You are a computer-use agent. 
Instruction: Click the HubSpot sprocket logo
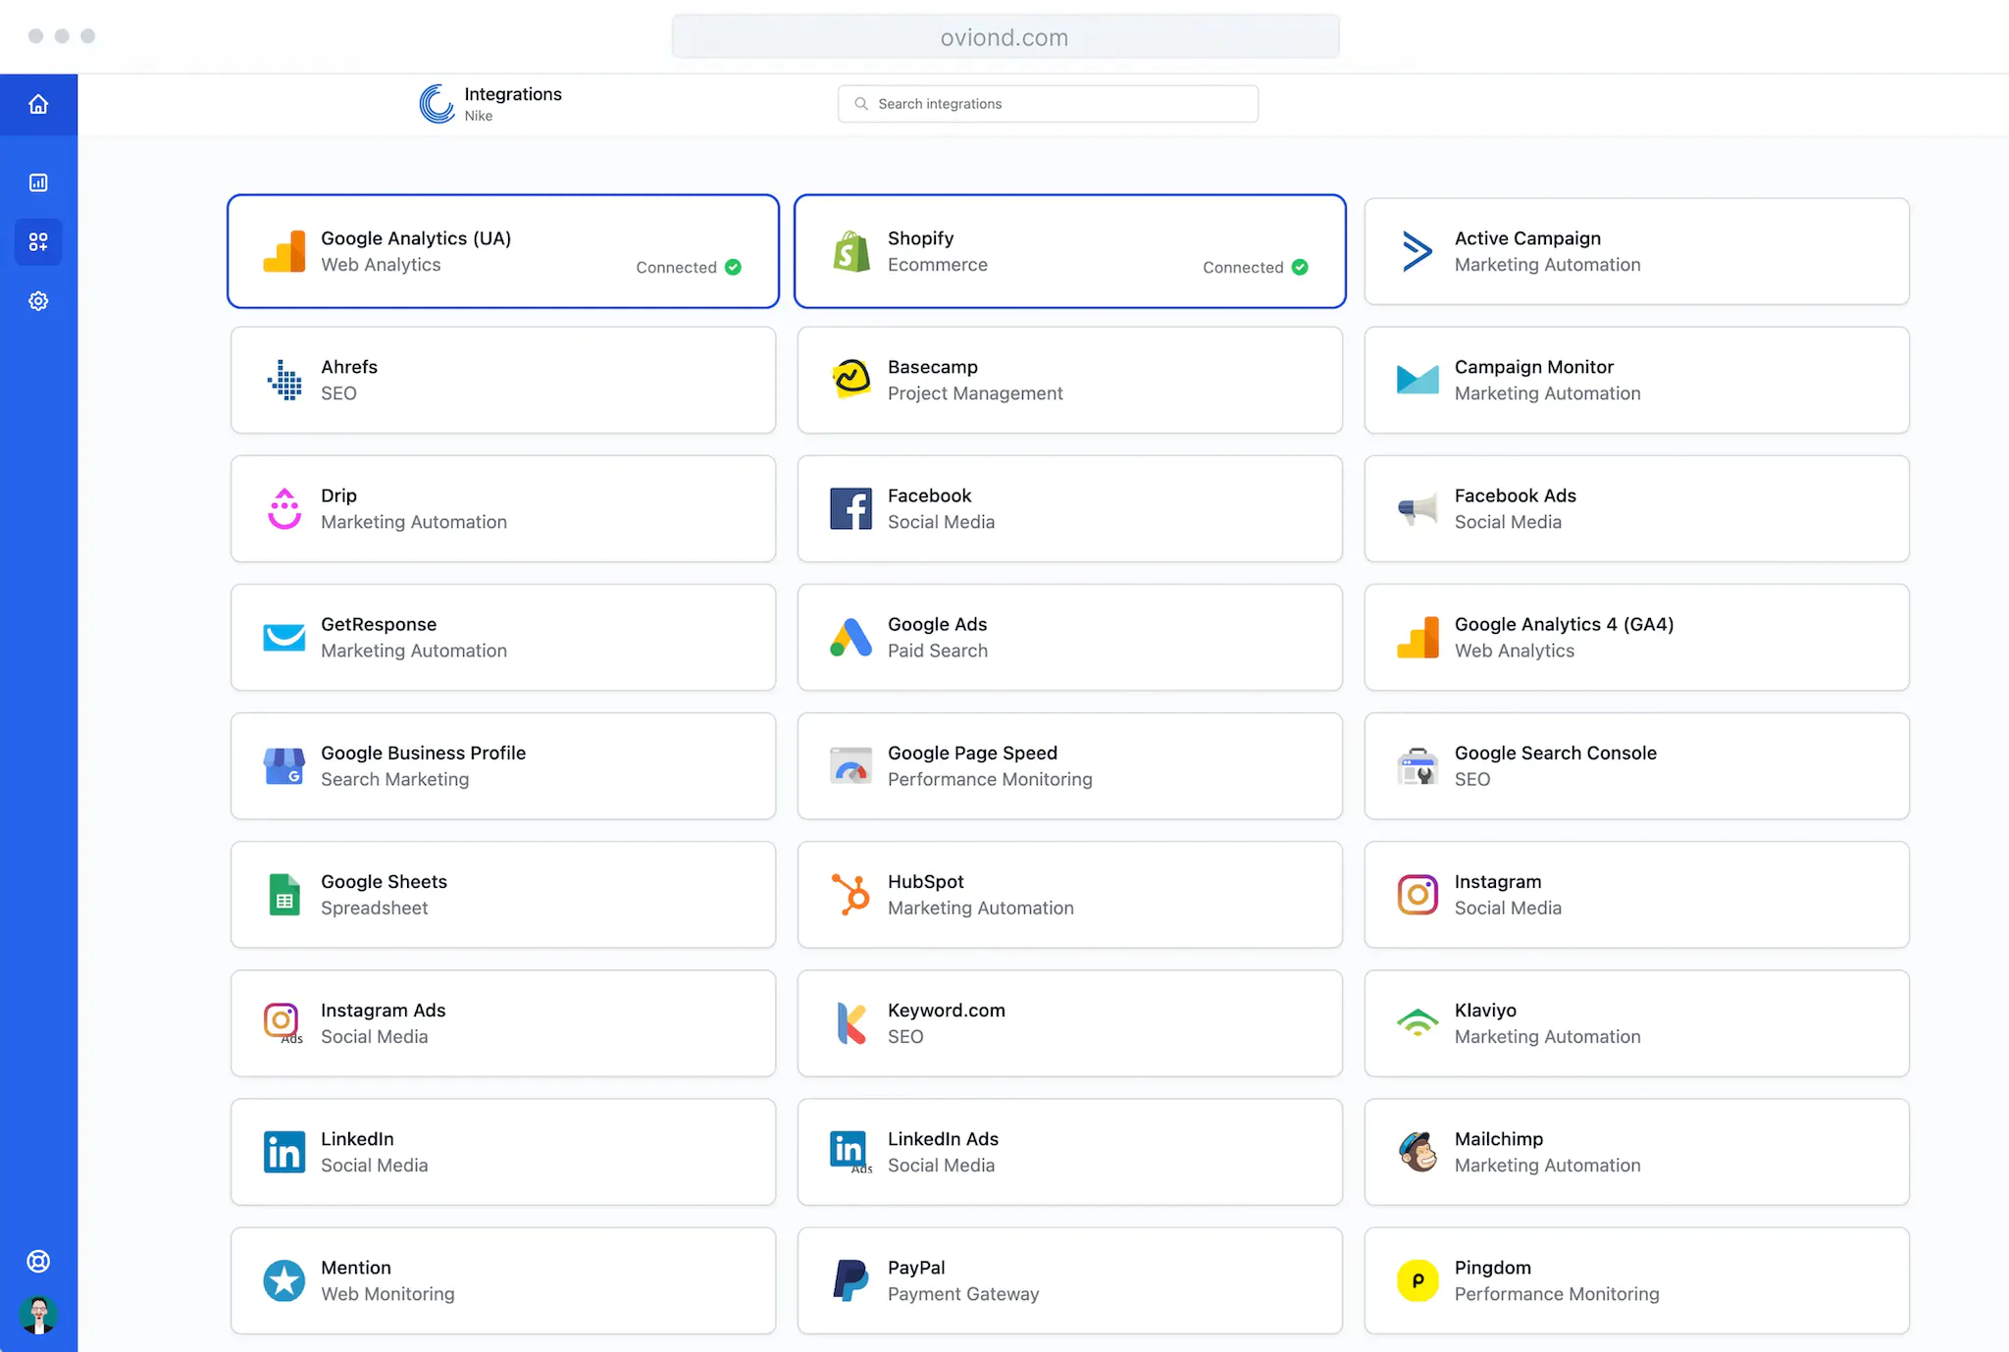851,895
